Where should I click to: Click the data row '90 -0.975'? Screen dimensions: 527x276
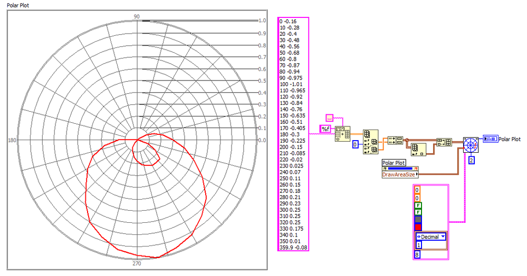(x=291, y=77)
